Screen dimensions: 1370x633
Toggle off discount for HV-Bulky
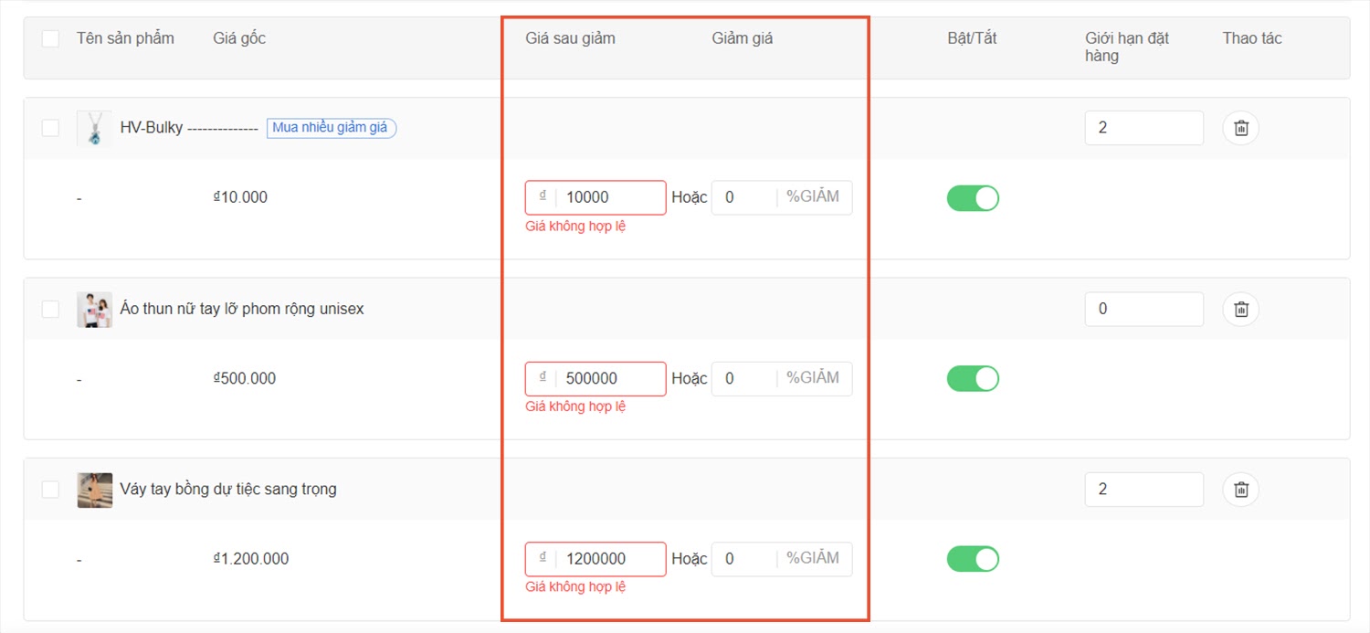[973, 198]
